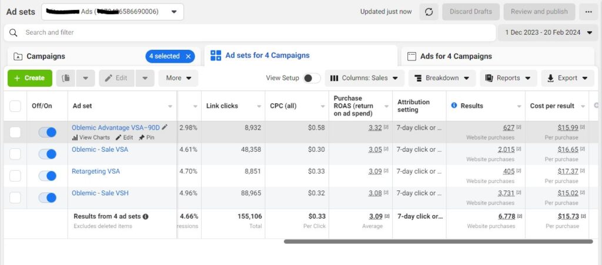Expand the Breakdown dropdown
Image resolution: width=602 pixels, height=265 pixels.
(442, 78)
